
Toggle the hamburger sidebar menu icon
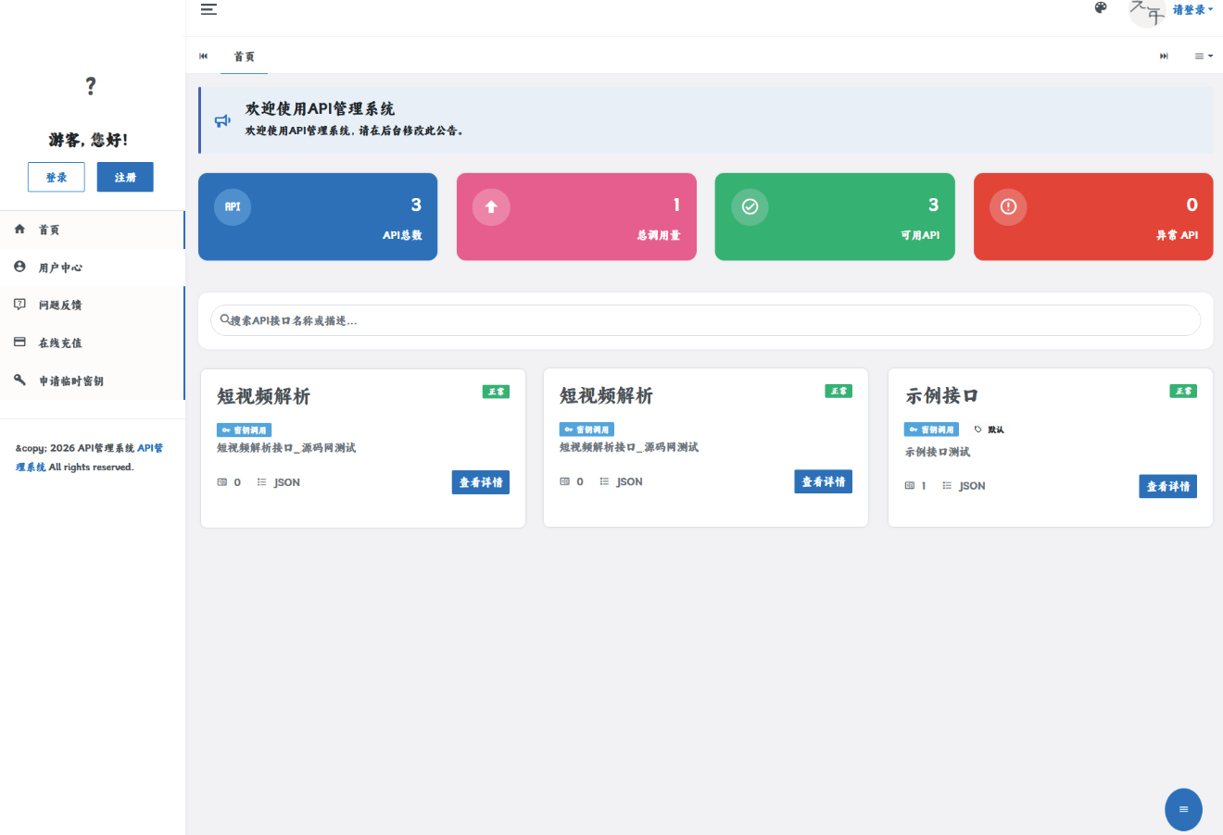coord(208,9)
